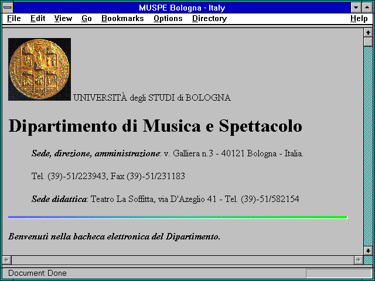Open the Help menu

pos(359,18)
